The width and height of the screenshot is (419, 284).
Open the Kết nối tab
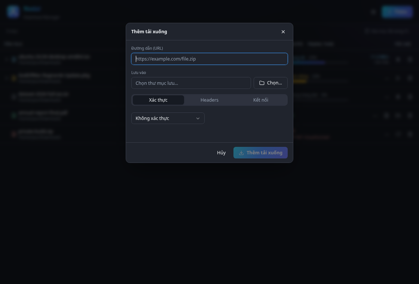[260, 100]
